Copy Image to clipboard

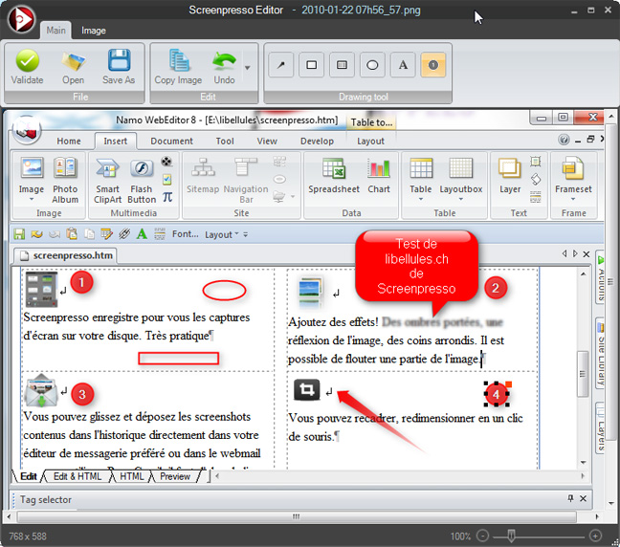click(178, 66)
